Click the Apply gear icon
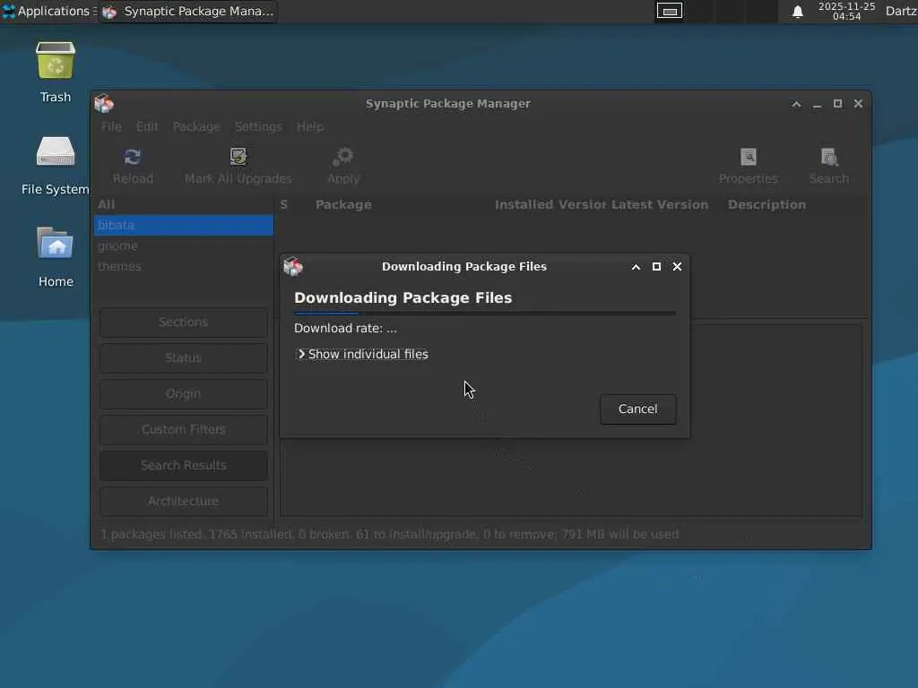The width and height of the screenshot is (918, 688). [343, 157]
